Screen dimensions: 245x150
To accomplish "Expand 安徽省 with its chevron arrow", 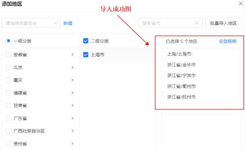I will [72, 55].
